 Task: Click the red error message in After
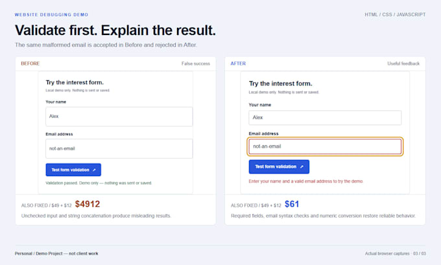[x=306, y=181]
